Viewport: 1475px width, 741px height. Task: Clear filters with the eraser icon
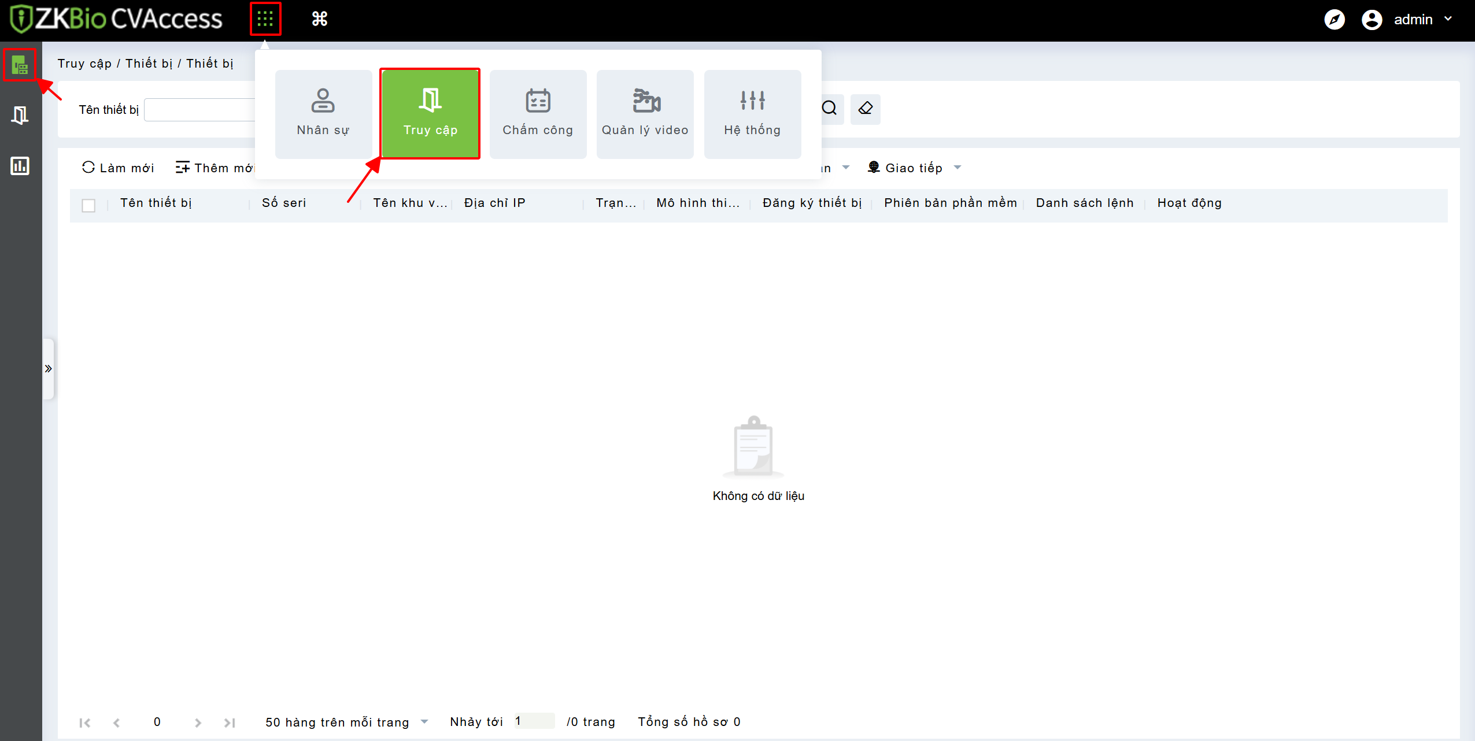pyautogui.click(x=865, y=109)
